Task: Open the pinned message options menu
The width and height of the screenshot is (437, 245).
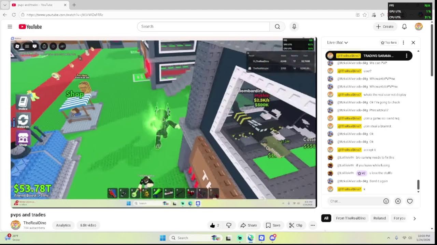Action: tap(406, 56)
